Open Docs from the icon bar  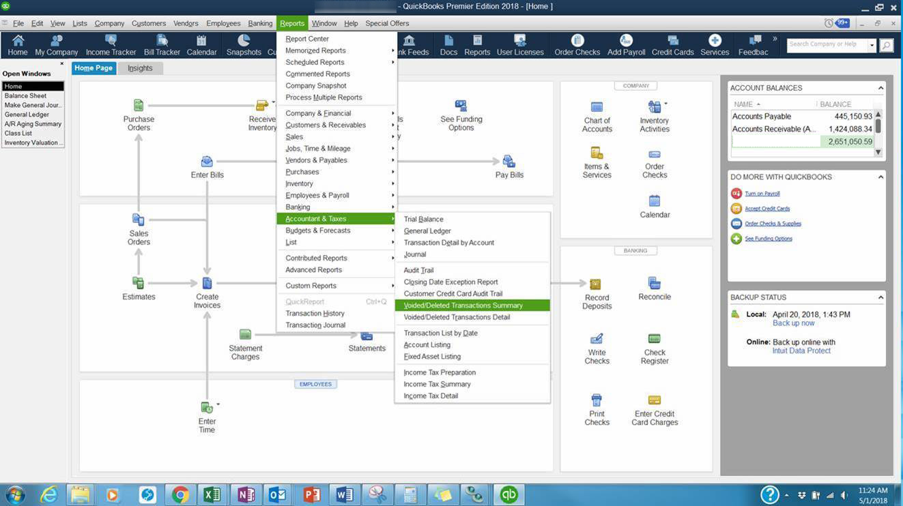448,45
